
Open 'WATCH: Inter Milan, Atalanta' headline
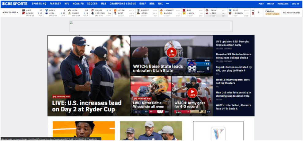[x=233, y=107]
